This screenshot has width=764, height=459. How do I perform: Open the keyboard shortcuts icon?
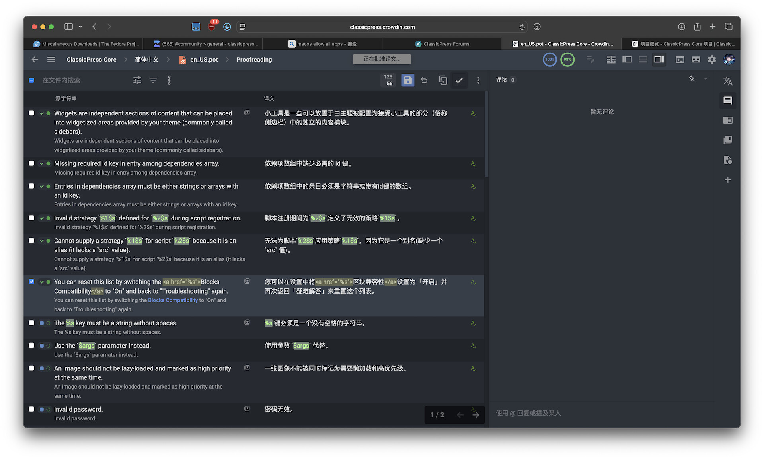coord(696,60)
